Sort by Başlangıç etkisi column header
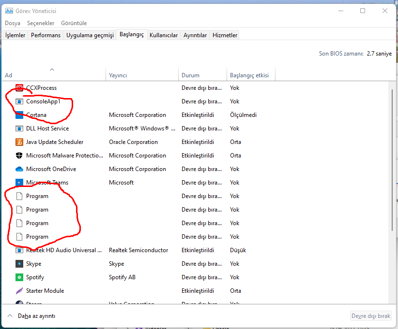 251,74
